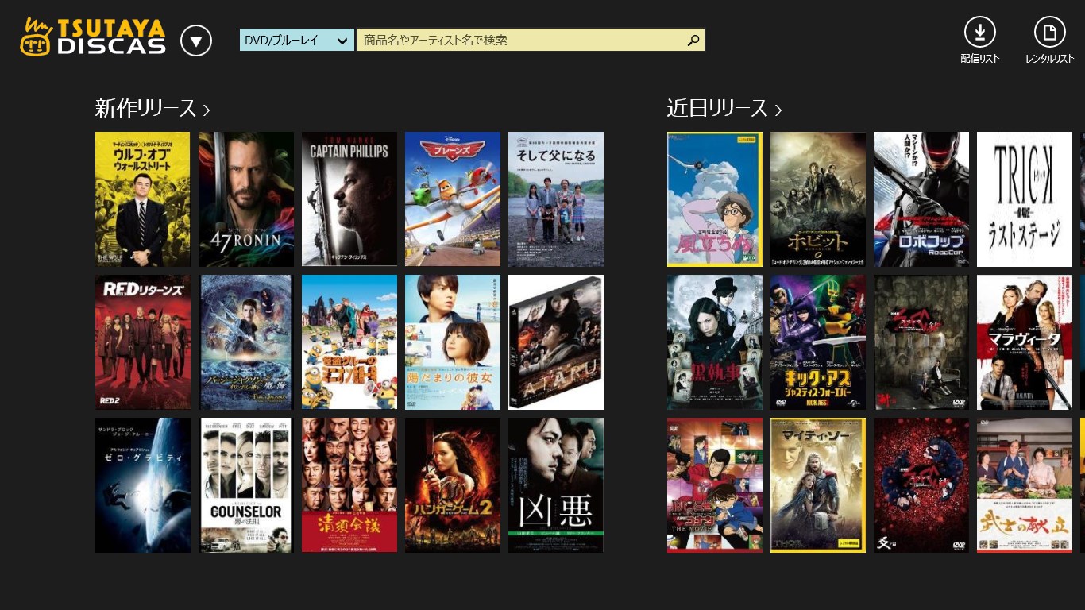
Task: Click the product search text field
Action: coord(520,41)
